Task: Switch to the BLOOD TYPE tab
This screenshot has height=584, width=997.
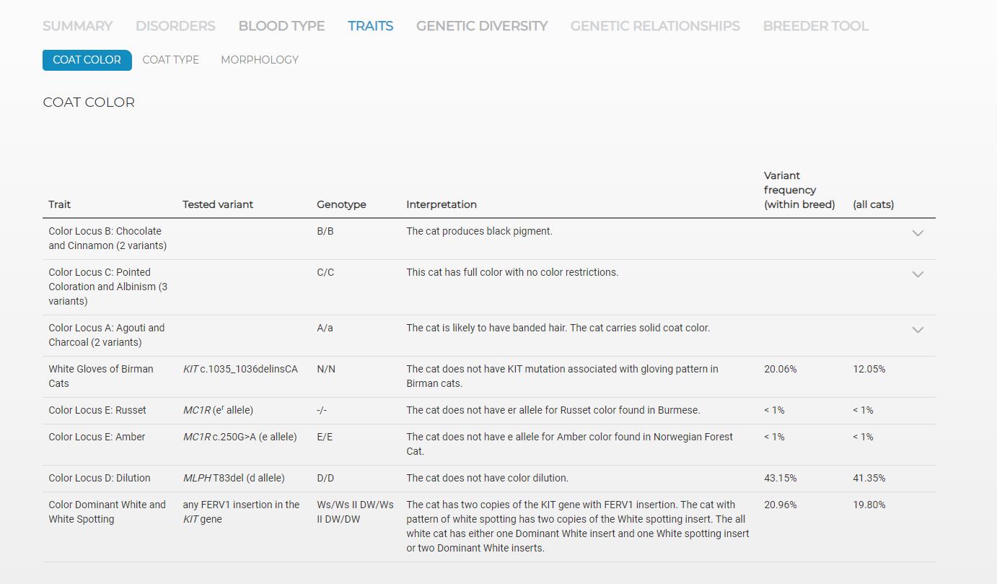Action: coord(281,26)
